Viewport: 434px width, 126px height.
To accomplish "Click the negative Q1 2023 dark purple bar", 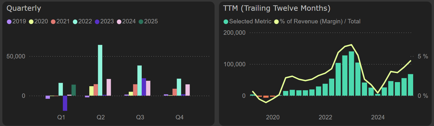I will (x=65, y=103).
